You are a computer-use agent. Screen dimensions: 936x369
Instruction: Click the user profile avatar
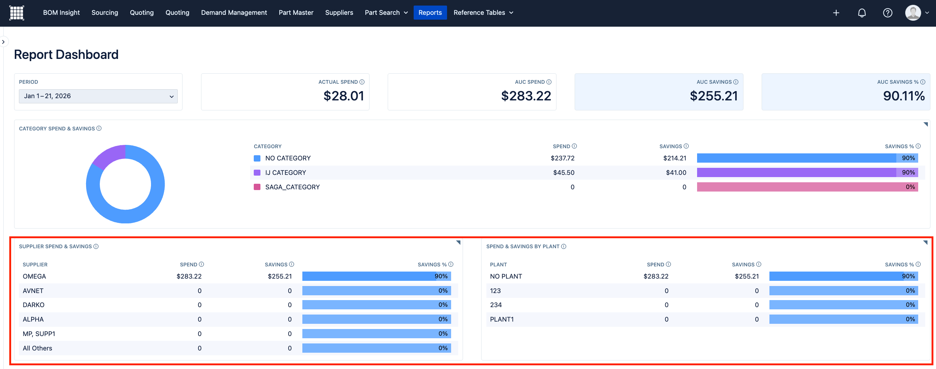point(913,13)
